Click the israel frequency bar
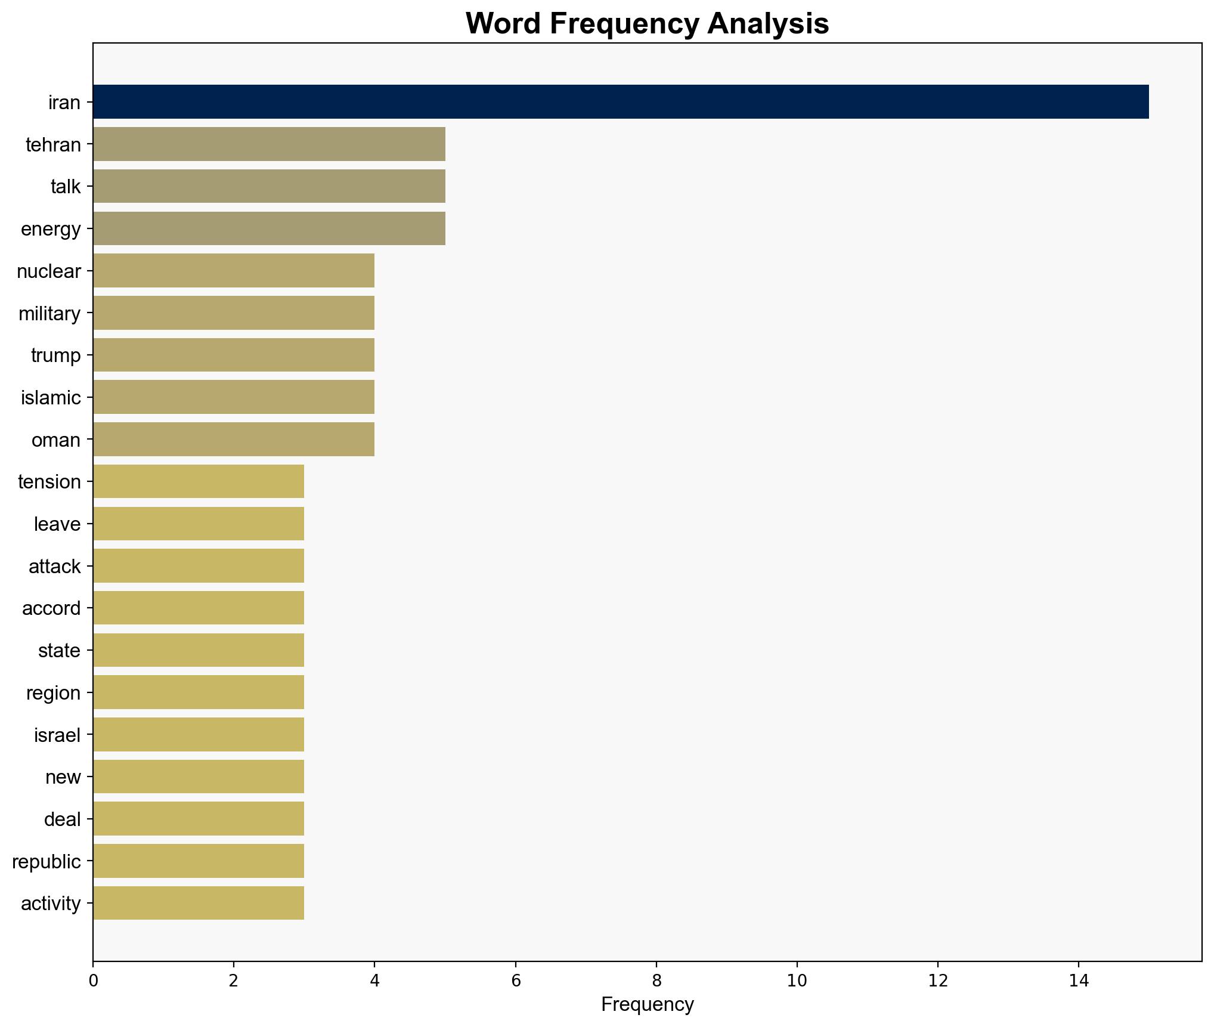Image resolution: width=1214 pixels, height=1027 pixels. coord(199,735)
